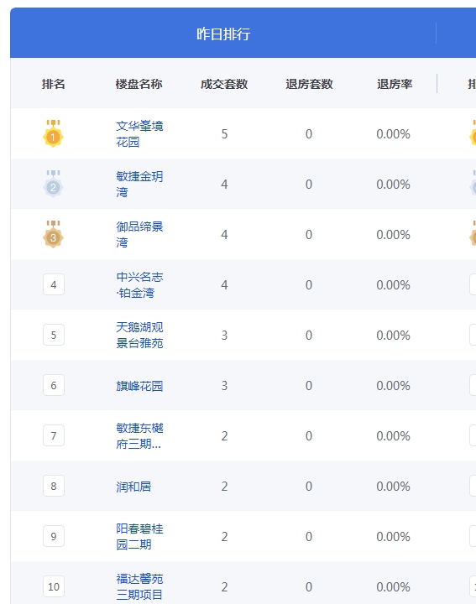
Task: Click the 退房率 0.00% in 润和居 row
Action: (x=393, y=487)
